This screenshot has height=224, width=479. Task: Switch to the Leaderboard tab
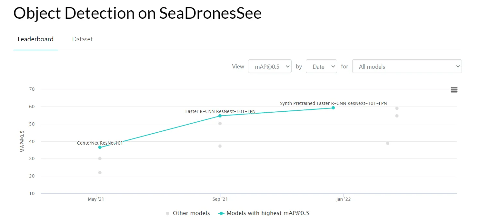tap(35, 39)
